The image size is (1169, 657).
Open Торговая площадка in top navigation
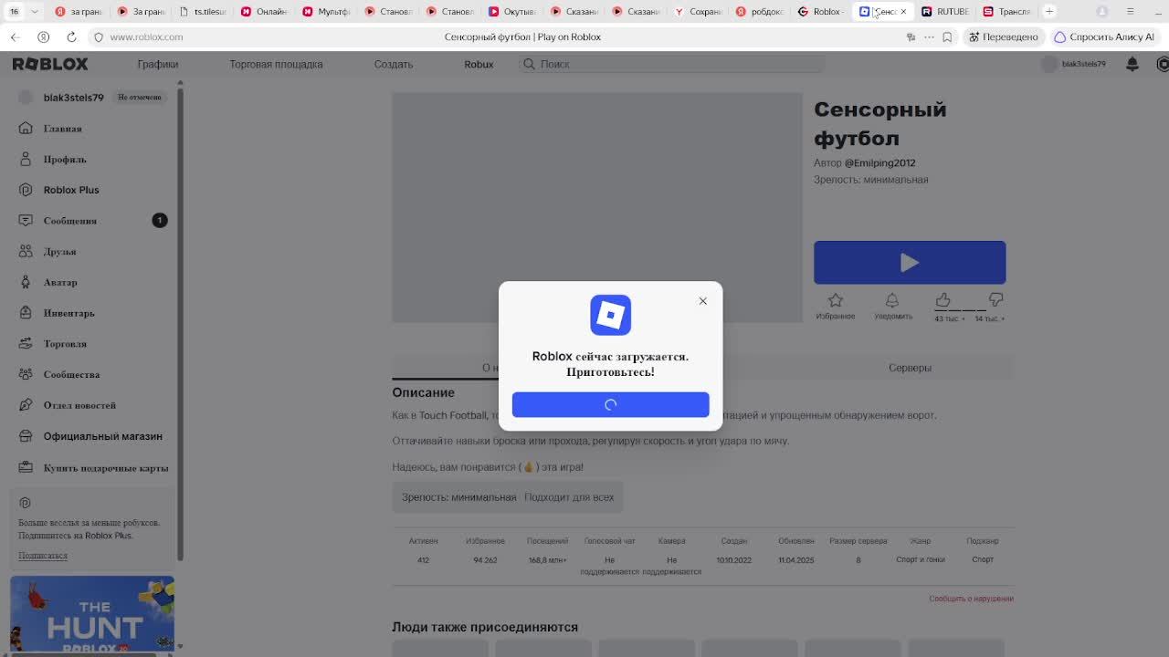(276, 64)
